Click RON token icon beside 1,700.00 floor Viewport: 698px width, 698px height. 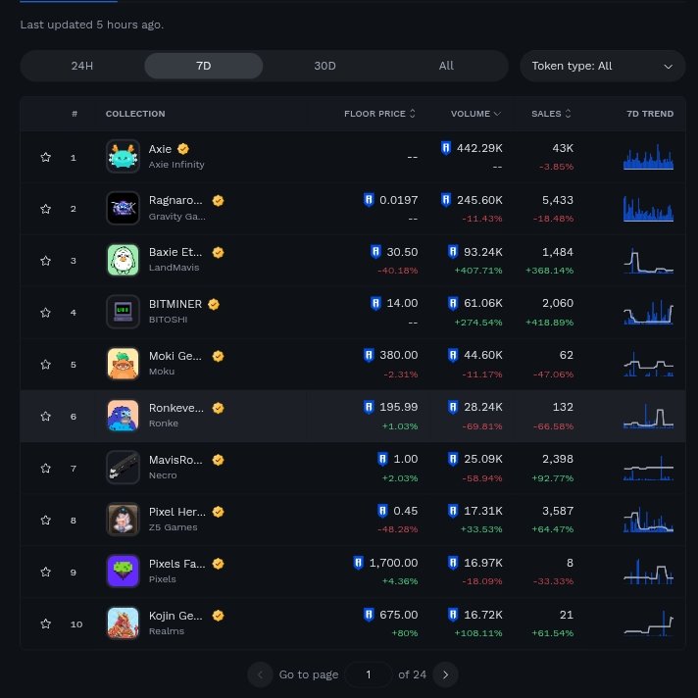359,563
